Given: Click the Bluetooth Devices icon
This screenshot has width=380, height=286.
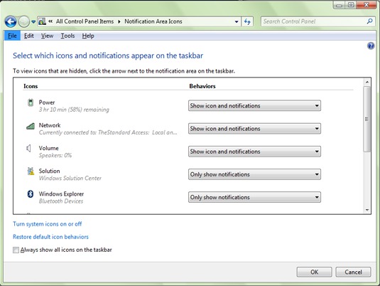Looking at the screenshot, I should tap(31, 194).
